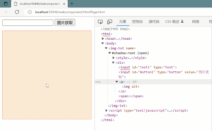Viewport: 212px width, 131px height.
Task: Click the ellipsis next to selected p node
Action: tap(98, 82)
